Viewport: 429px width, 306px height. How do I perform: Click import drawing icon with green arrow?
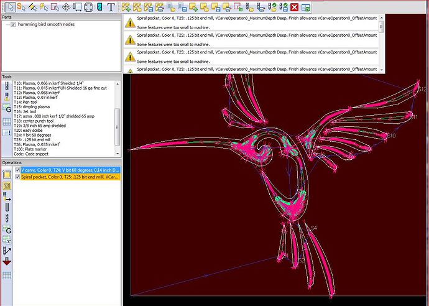[238, 7]
